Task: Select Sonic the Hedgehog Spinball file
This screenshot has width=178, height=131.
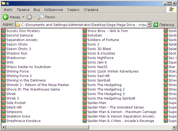Action: click(x=111, y=98)
